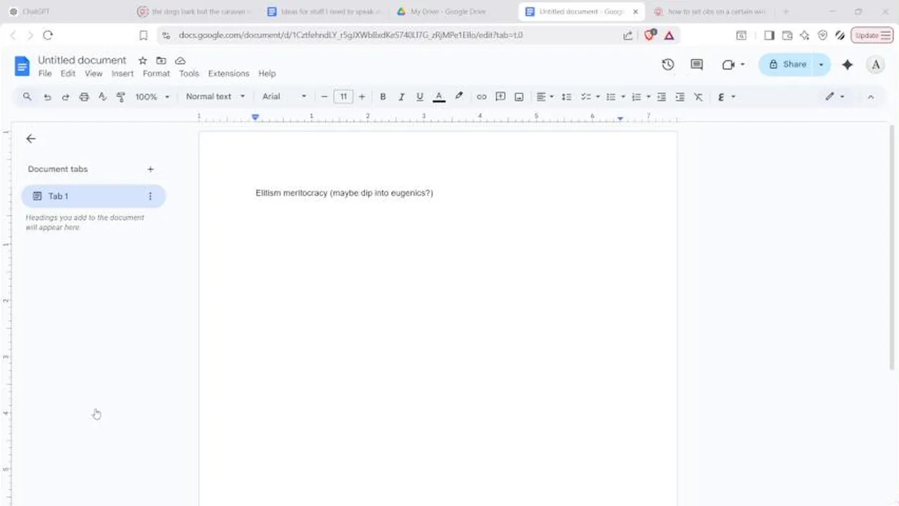Open the Tools menu
Screen dimensions: 899x506
pos(189,74)
